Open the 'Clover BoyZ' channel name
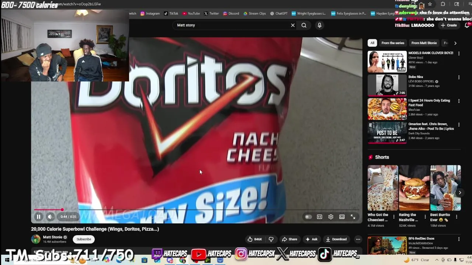 [416, 58]
